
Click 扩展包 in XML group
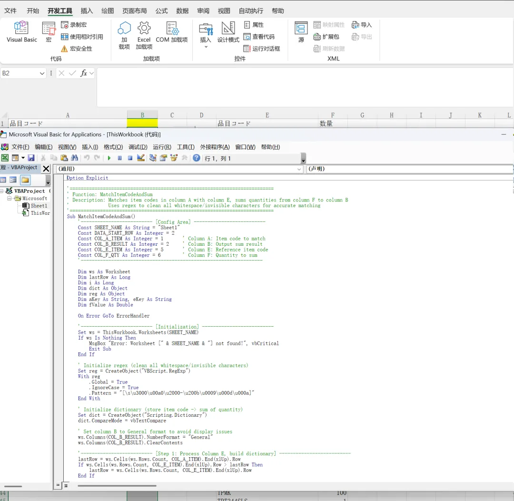326,37
